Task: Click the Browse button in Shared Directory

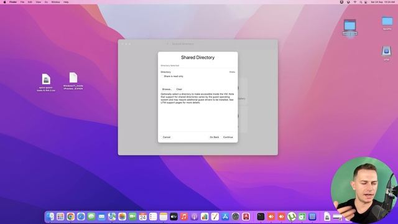Action: (167, 89)
